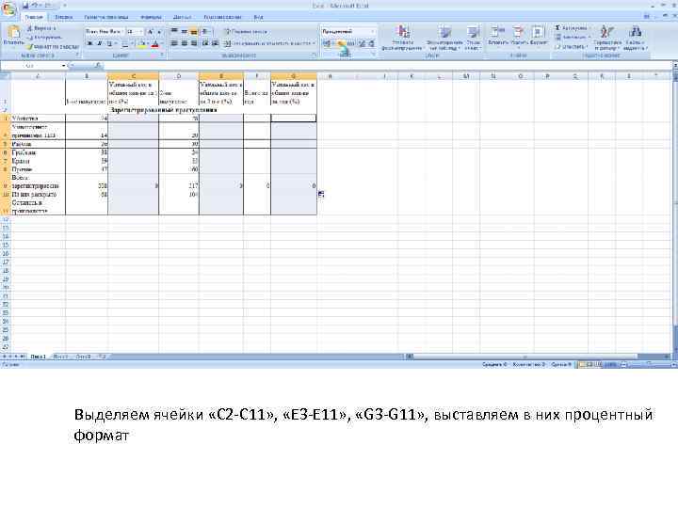Open Cell Styles gallery
678x508 pixels.
pyautogui.click(x=474, y=38)
